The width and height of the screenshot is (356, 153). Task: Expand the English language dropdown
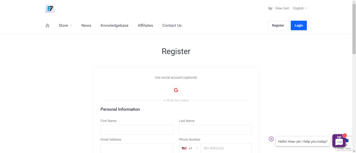(300, 8)
